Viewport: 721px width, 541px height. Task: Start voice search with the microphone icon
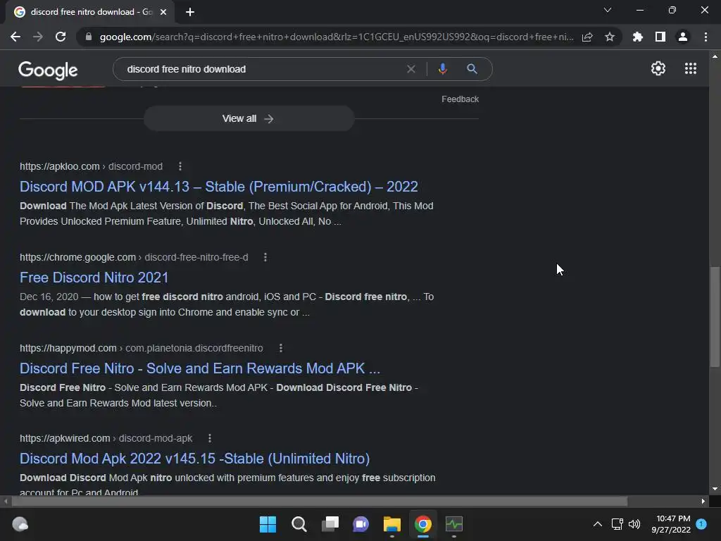442,69
